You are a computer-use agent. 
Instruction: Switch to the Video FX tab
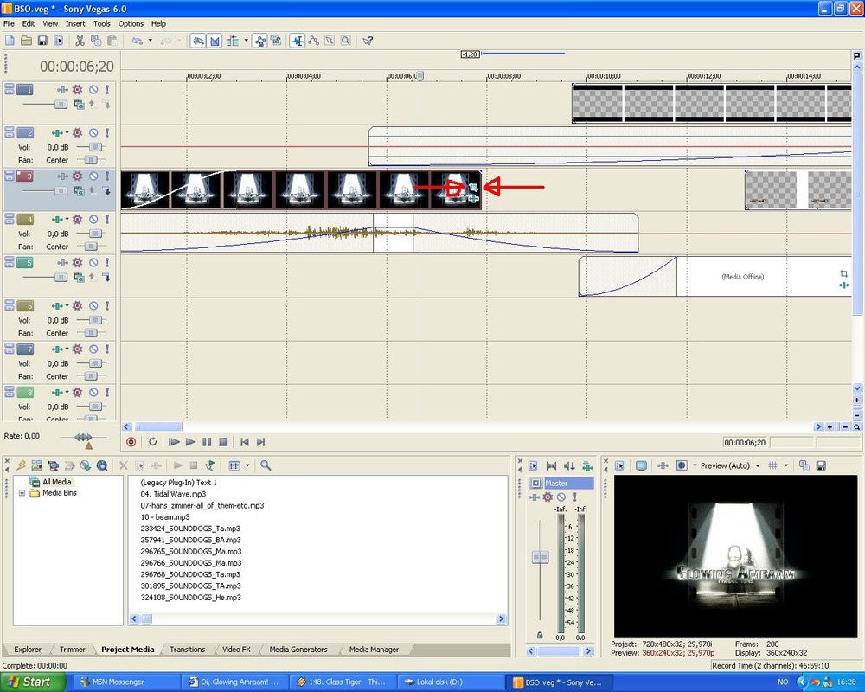coord(234,649)
